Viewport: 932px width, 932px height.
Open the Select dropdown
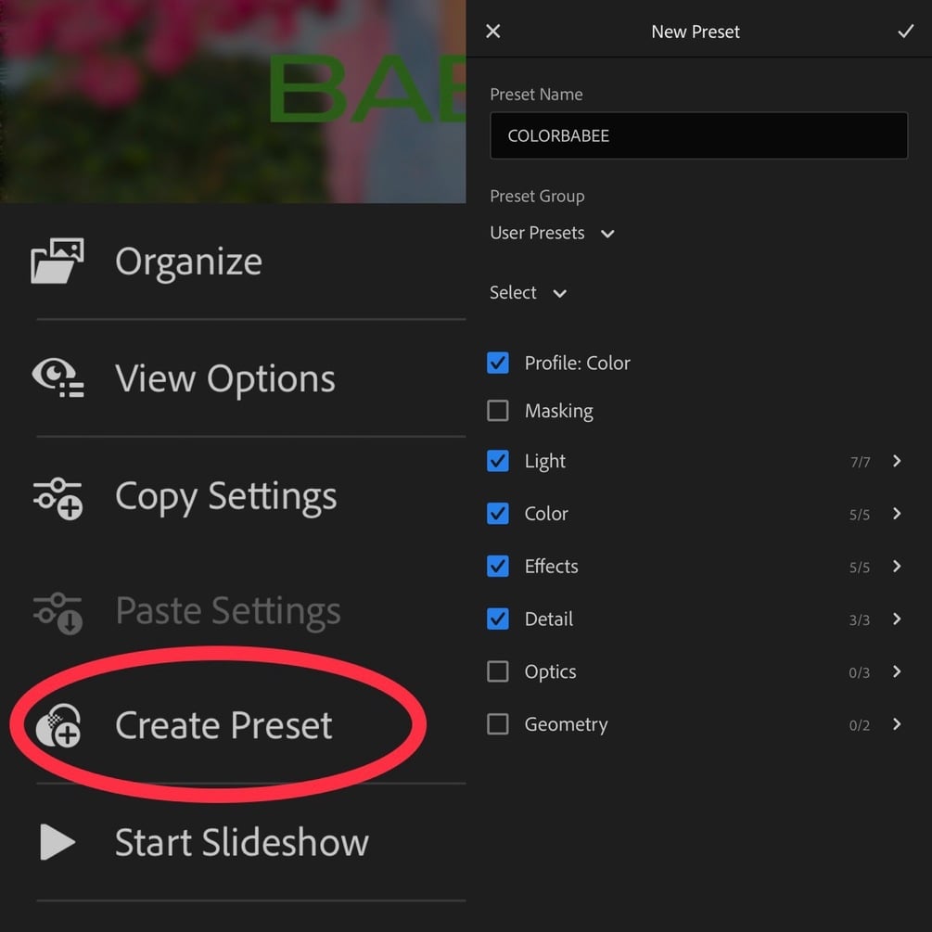529,293
